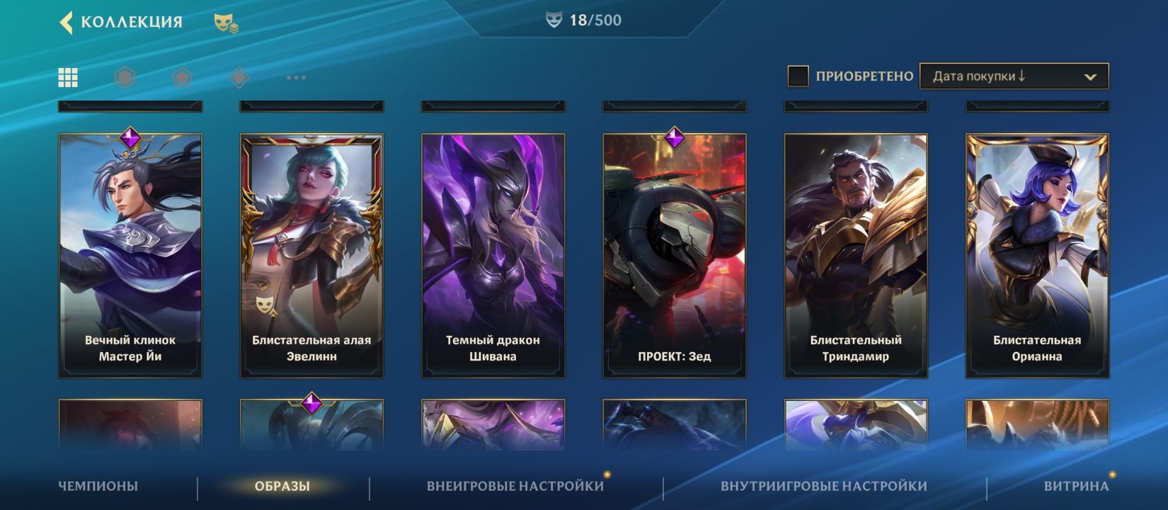
Task: Go to the Витрина tab
Action: tap(1076, 486)
